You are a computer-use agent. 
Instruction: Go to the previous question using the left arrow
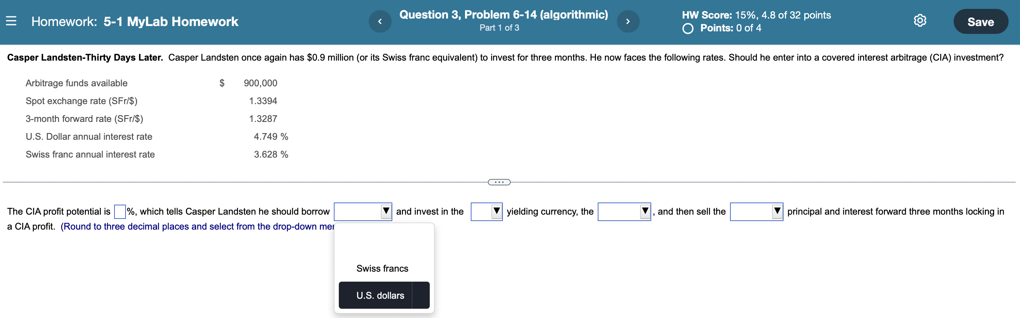[x=380, y=21]
